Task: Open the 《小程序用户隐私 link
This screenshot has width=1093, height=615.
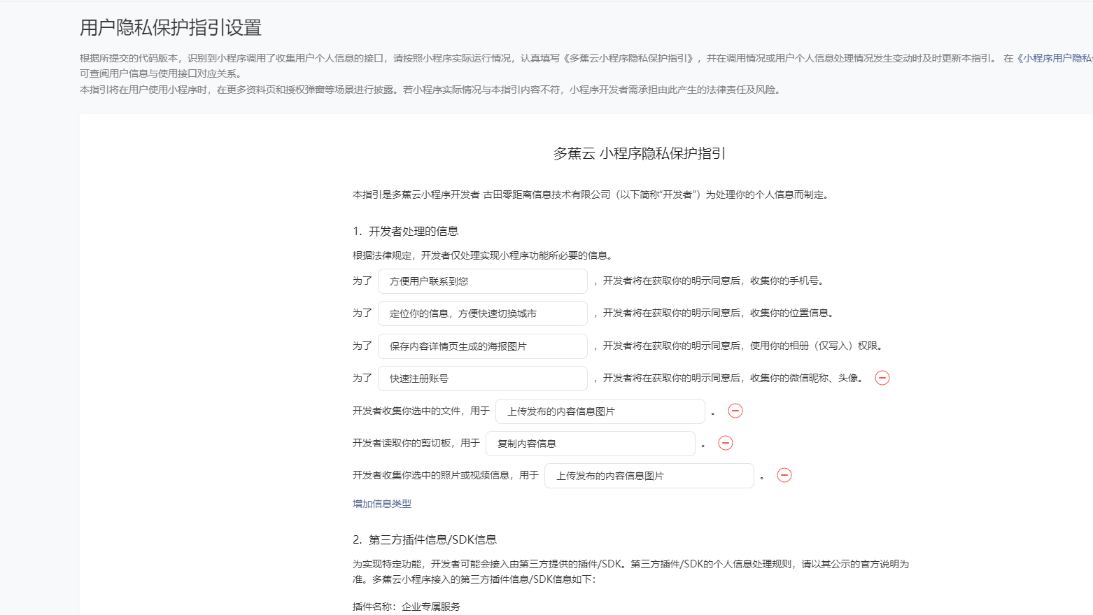Action: point(1053,58)
